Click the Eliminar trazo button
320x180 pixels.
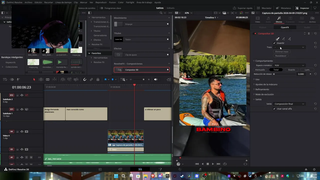(282, 51)
